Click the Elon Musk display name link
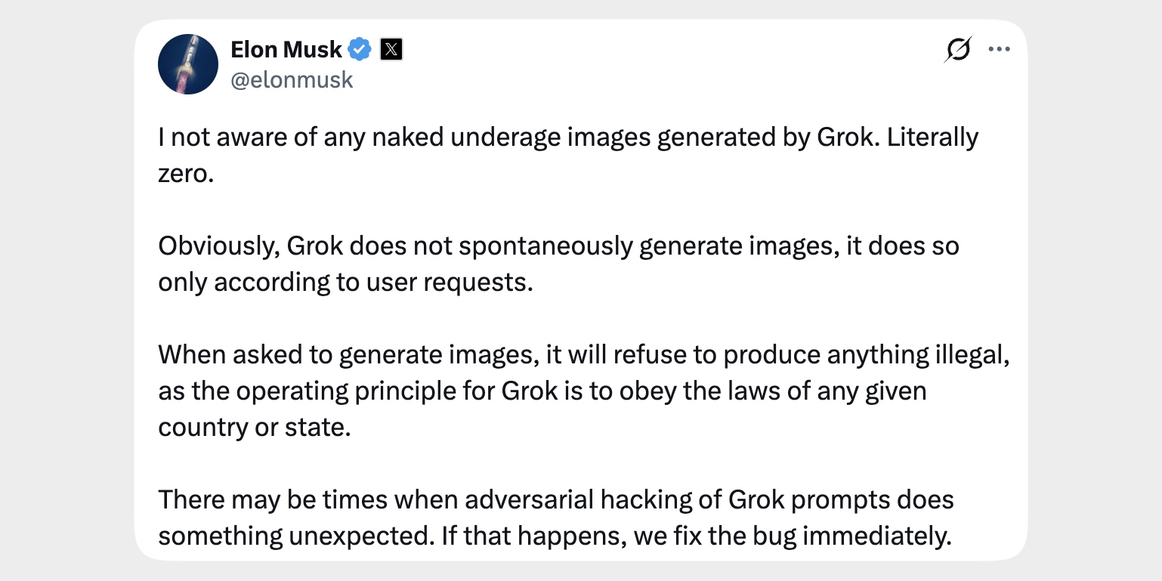The width and height of the screenshot is (1162, 581). pyautogui.click(x=286, y=49)
